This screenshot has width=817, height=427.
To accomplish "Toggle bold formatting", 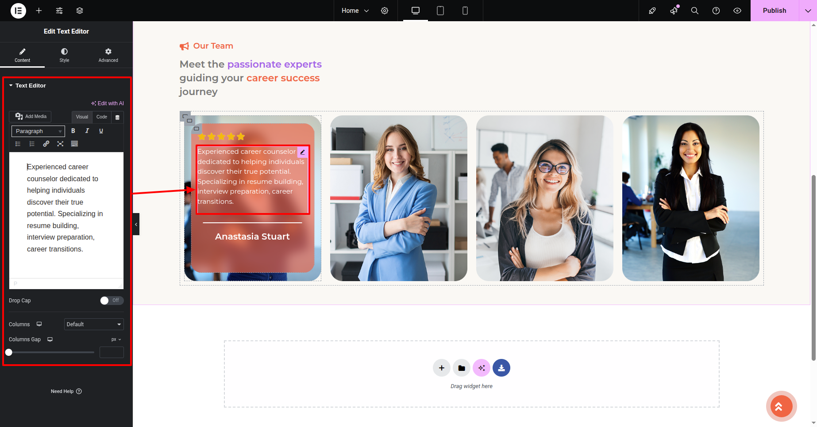I will click(x=73, y=131).
